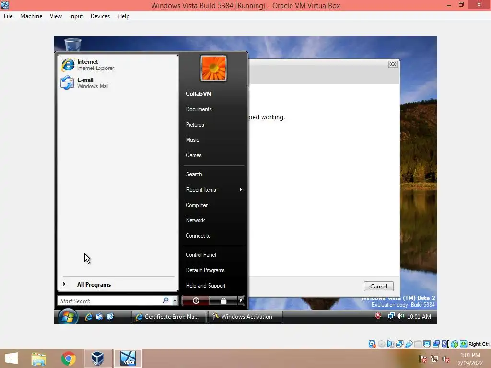The image size is (491, 368).
Task: Click host Windows Start button
Action: (12, 358)
